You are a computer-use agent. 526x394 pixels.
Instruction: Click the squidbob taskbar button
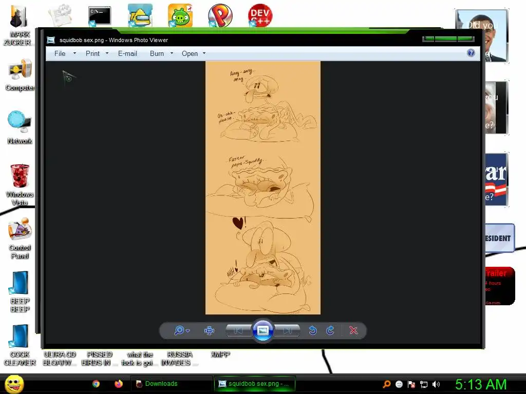255,384
